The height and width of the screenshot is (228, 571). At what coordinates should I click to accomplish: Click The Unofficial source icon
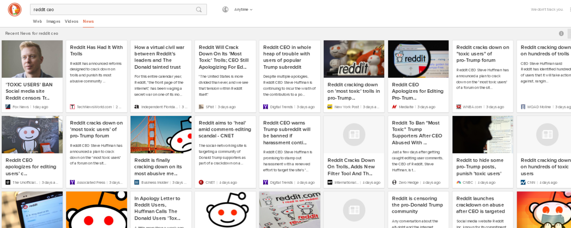click(x=8, y=182)
